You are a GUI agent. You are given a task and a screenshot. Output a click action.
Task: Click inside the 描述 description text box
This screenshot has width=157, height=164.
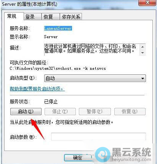pos(92,50)
